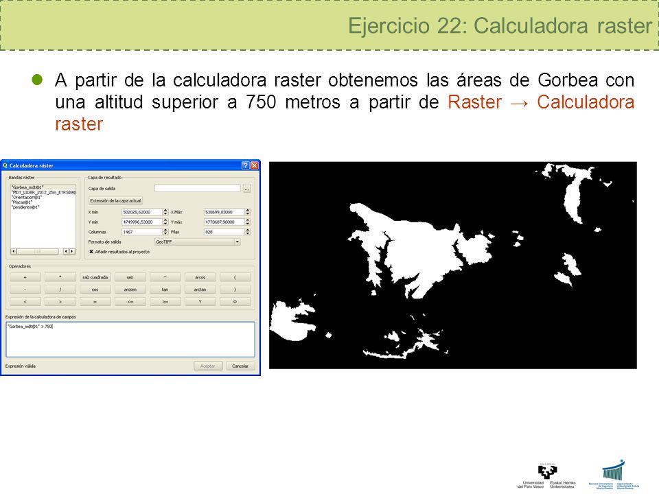Open the dialog help question-mark button
The width and height of the screenshot is (659, 494).
(x=246, y=165)
